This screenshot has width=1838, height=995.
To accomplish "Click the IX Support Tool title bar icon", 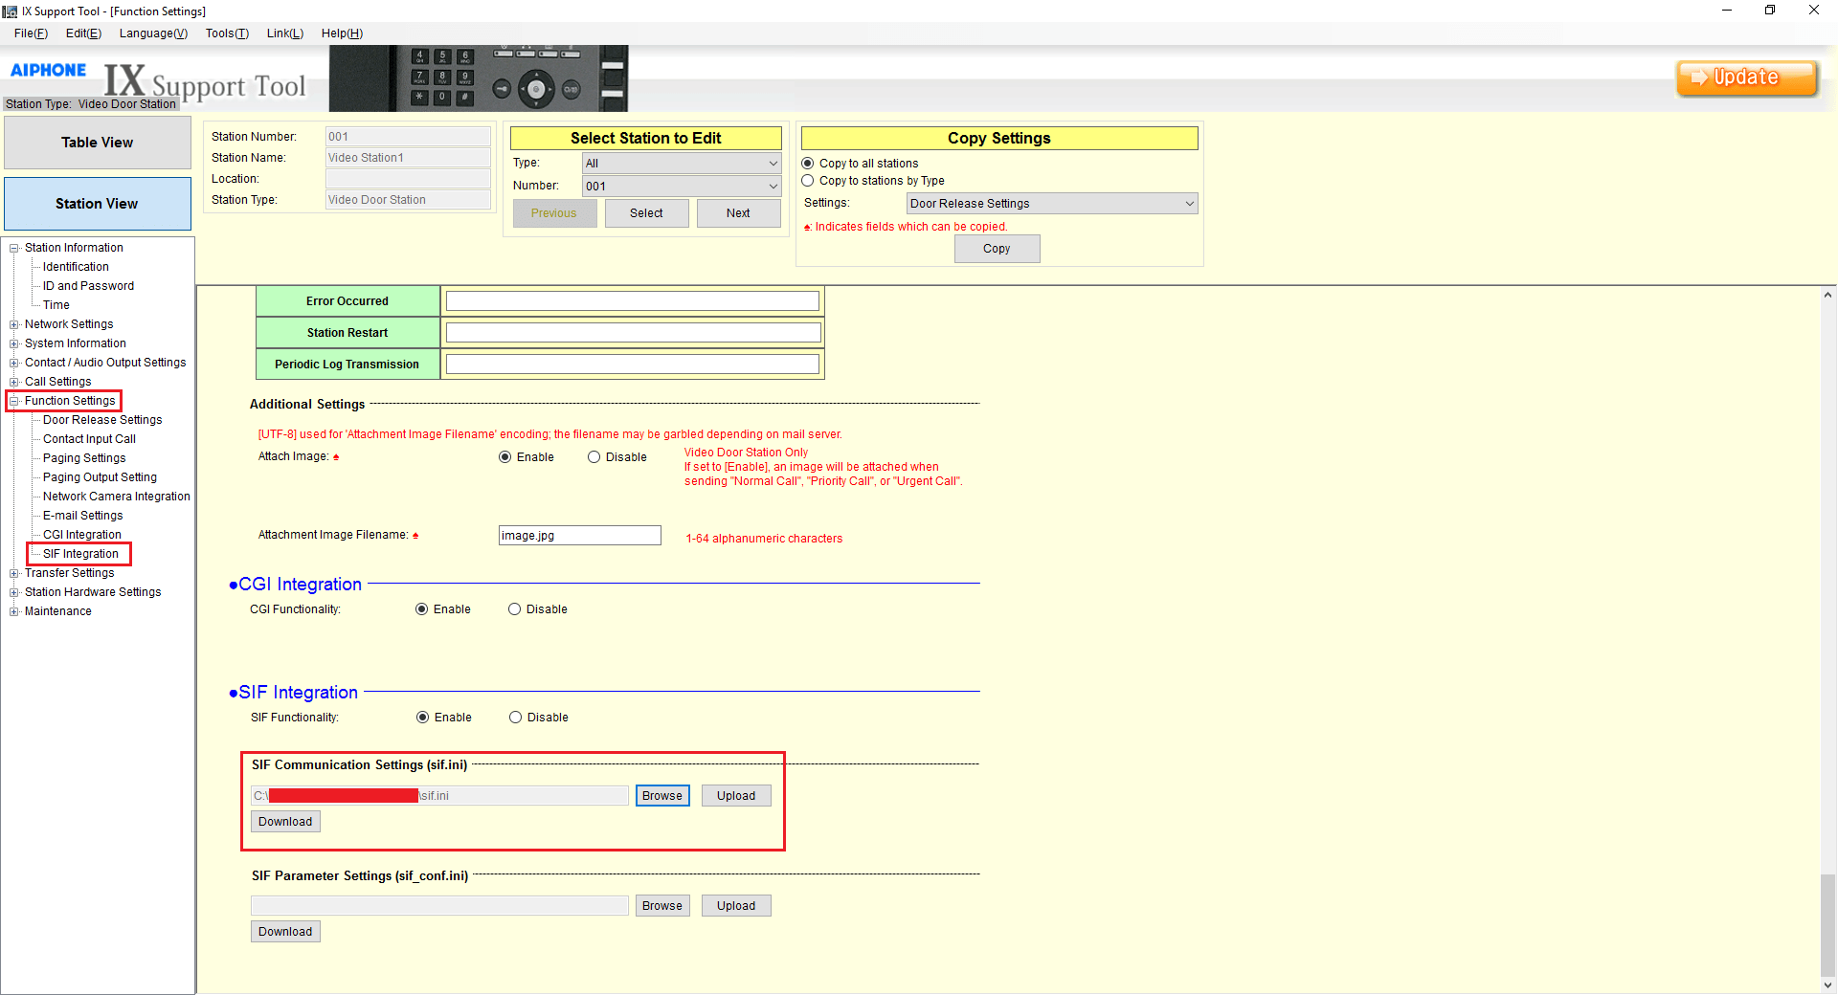I will 10,11.
